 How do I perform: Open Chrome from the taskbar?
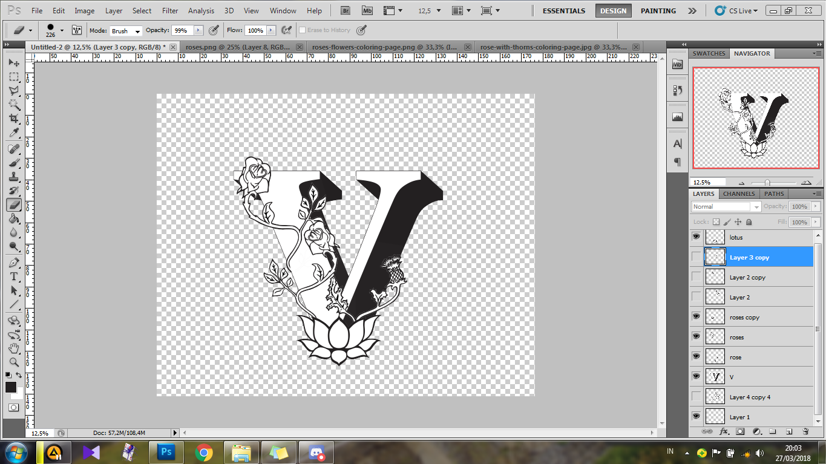pyautogui.click(x=204, y=452)
